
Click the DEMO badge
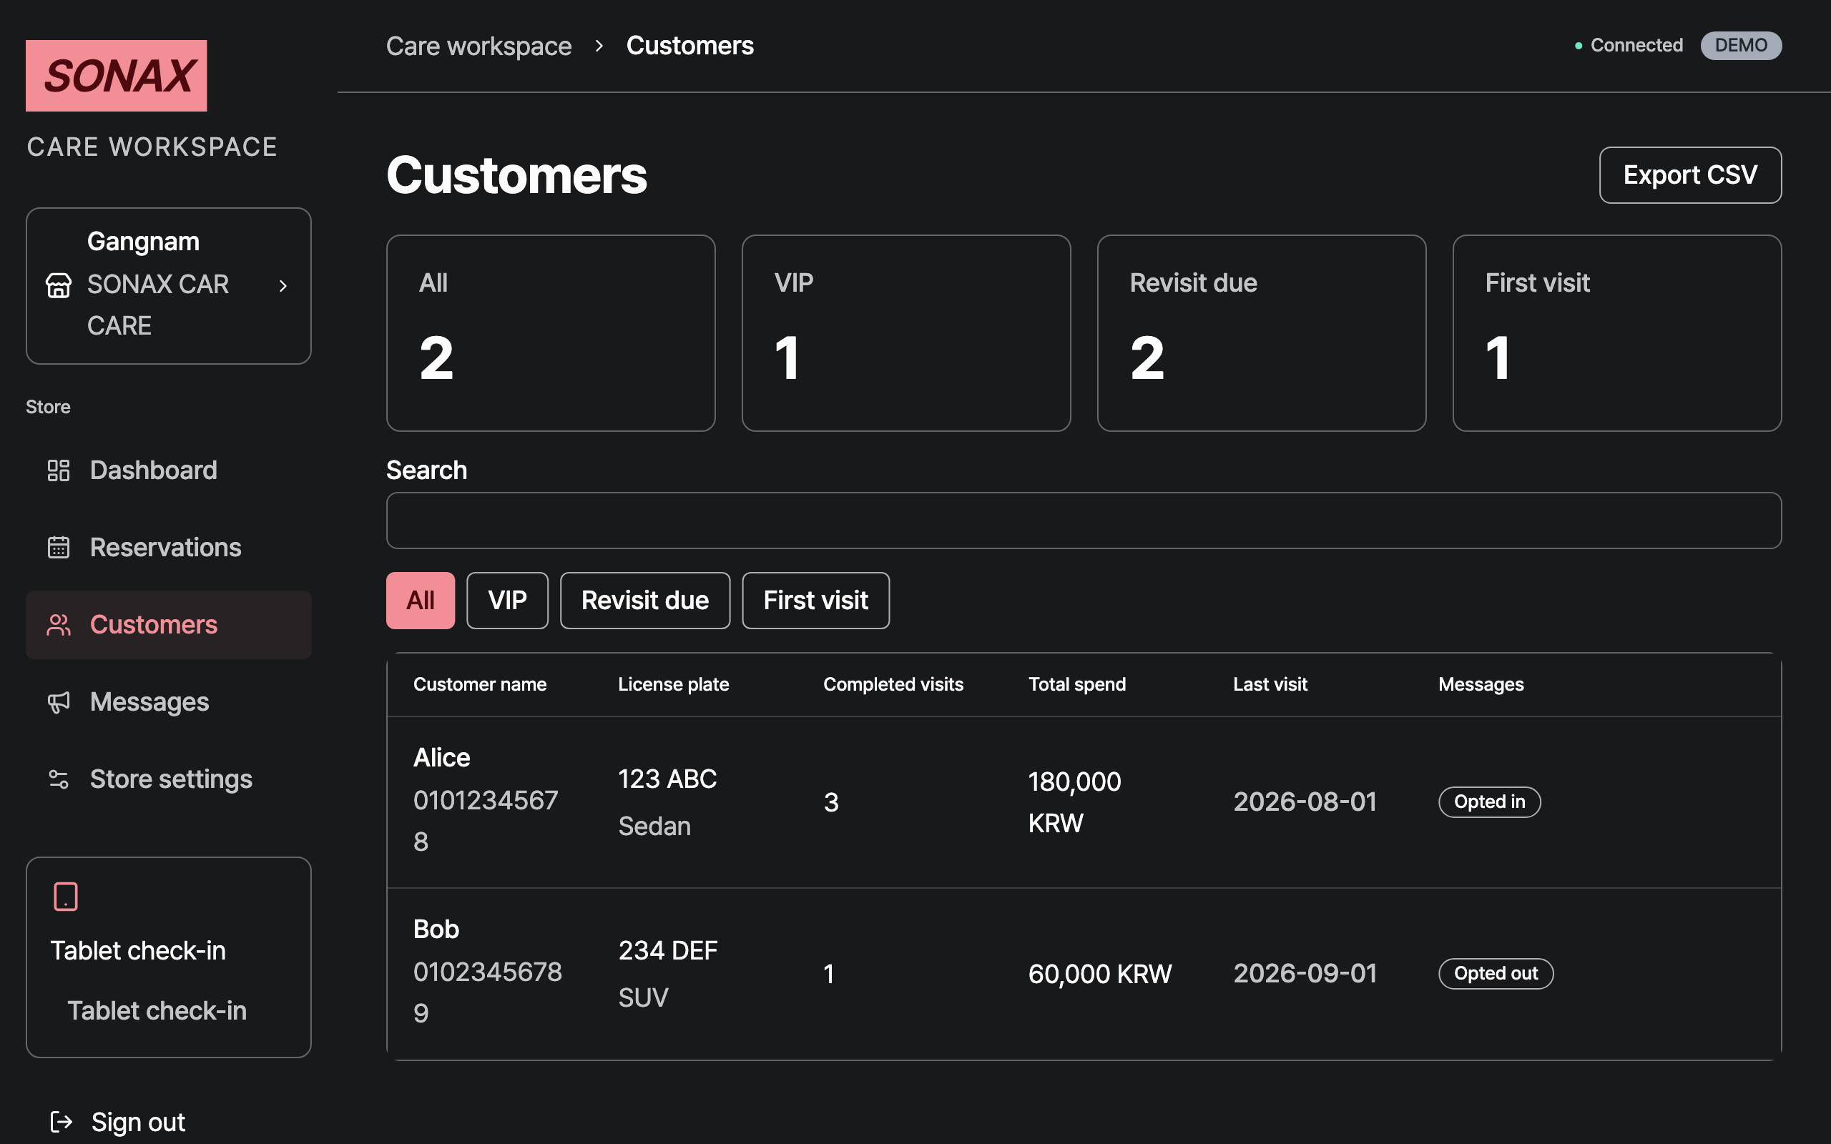(x=1741, y=45)
